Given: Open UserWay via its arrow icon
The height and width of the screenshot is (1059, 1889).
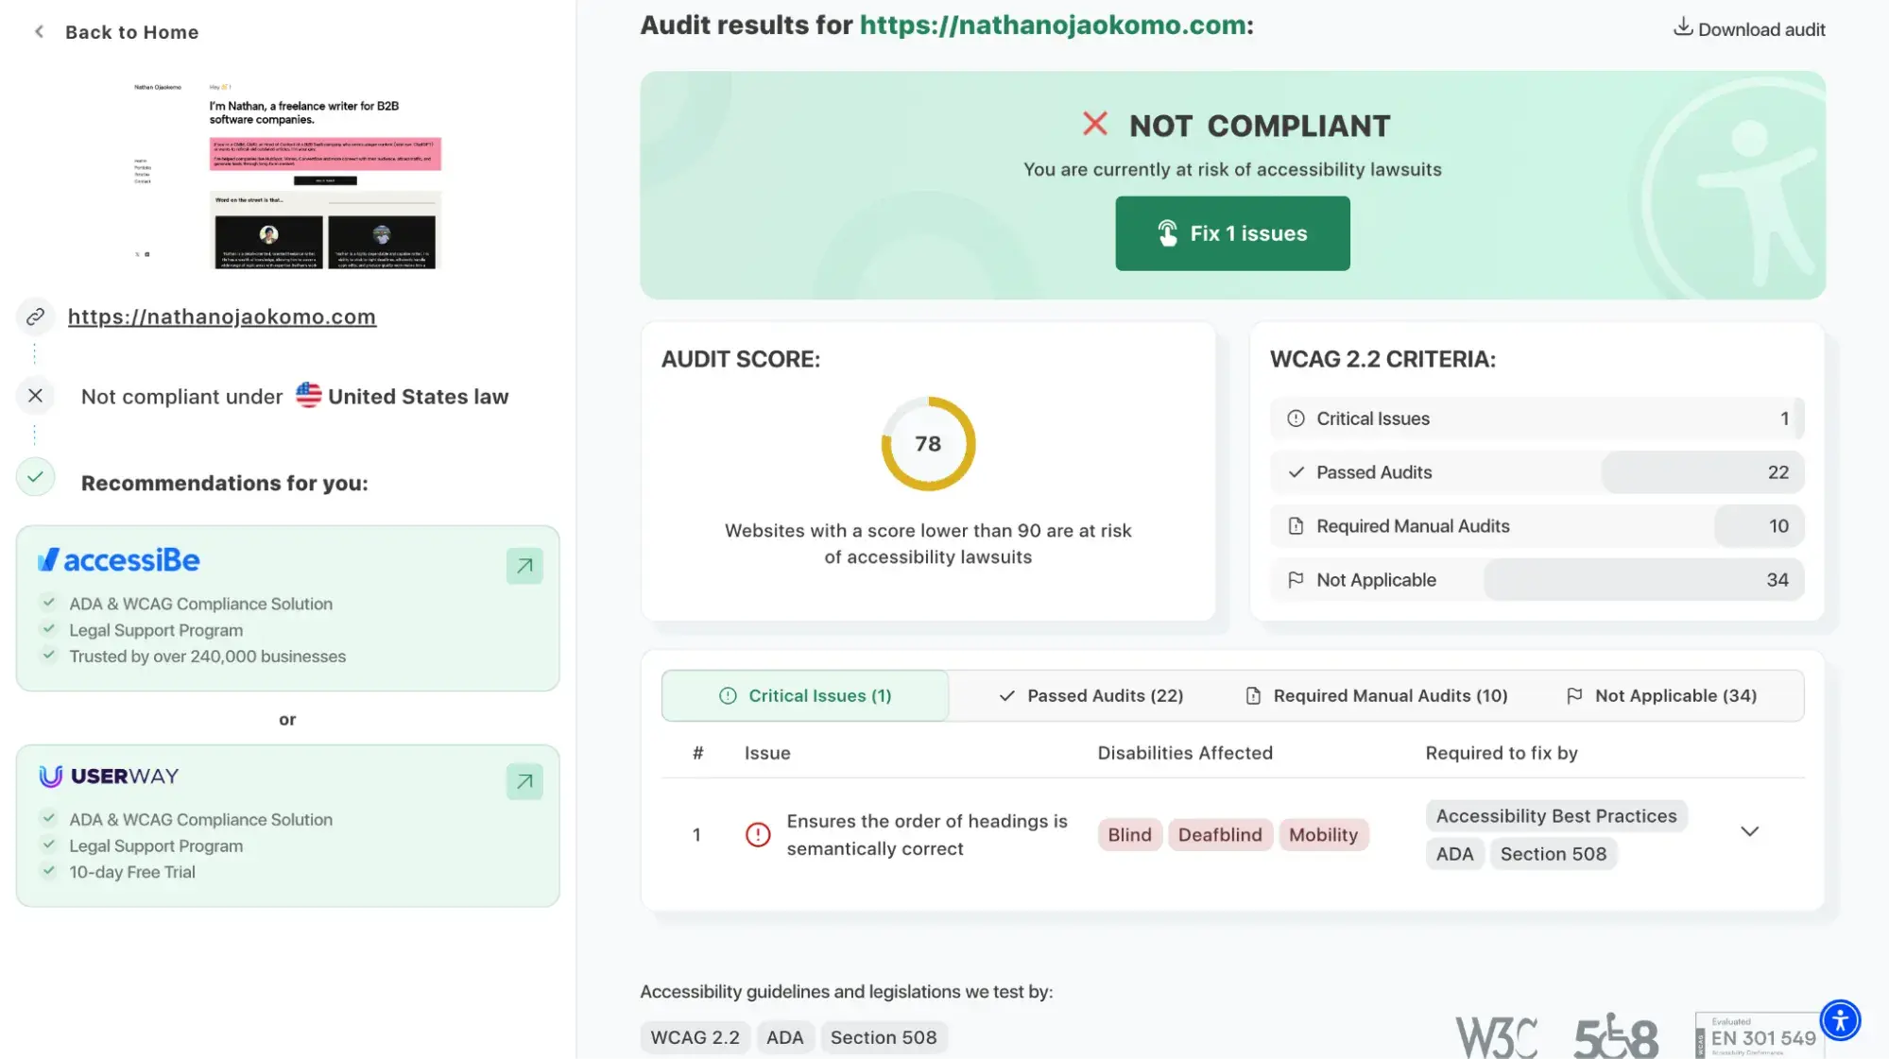Looking at the screenshot, I should [x=524, y=781].
